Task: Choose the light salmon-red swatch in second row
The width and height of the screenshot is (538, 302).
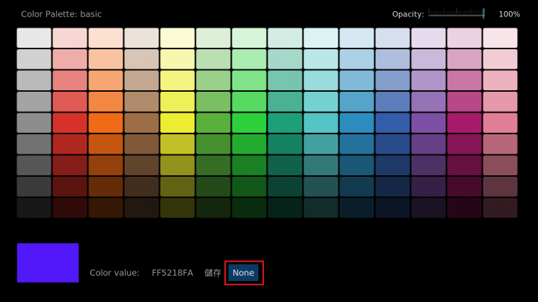Action: (x=69, y=59)
